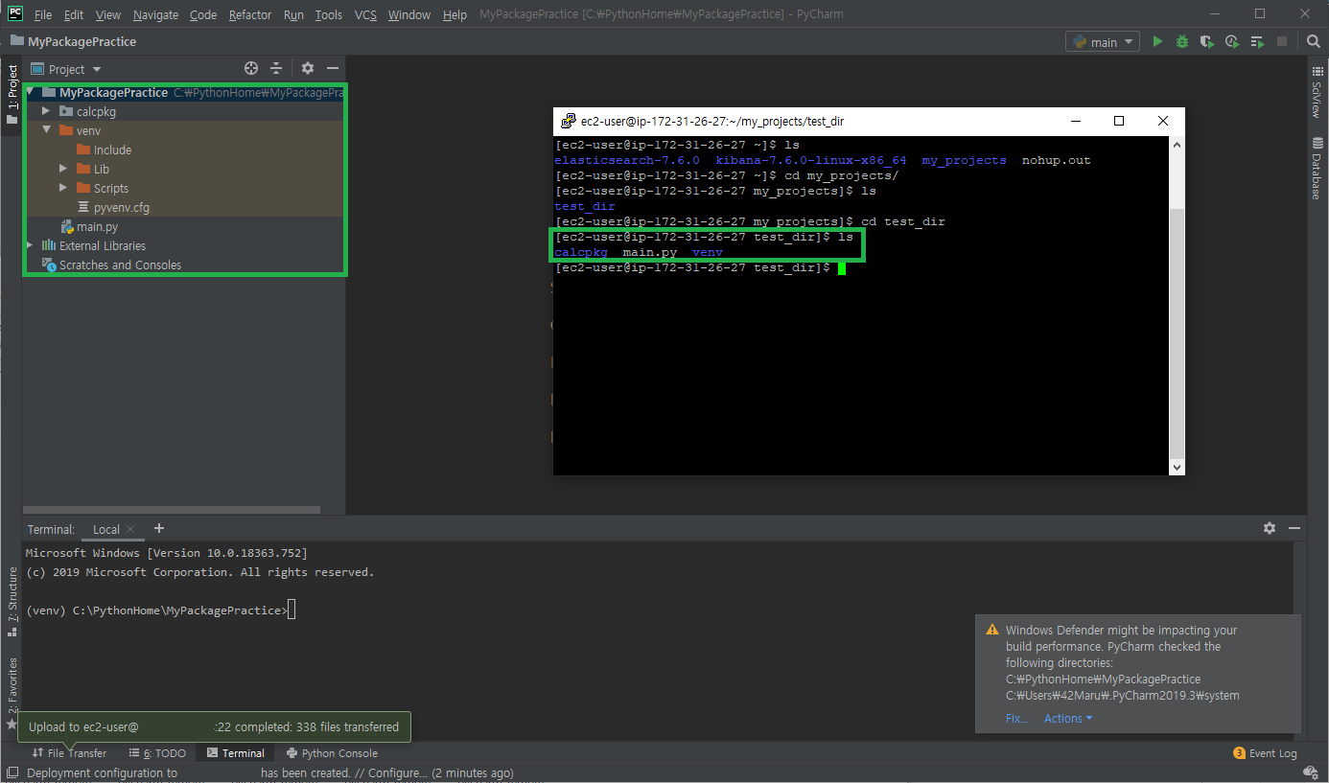The image size is (1329, 783).
Task: Open the Favorites side tab
Action: tap(12, 693)
